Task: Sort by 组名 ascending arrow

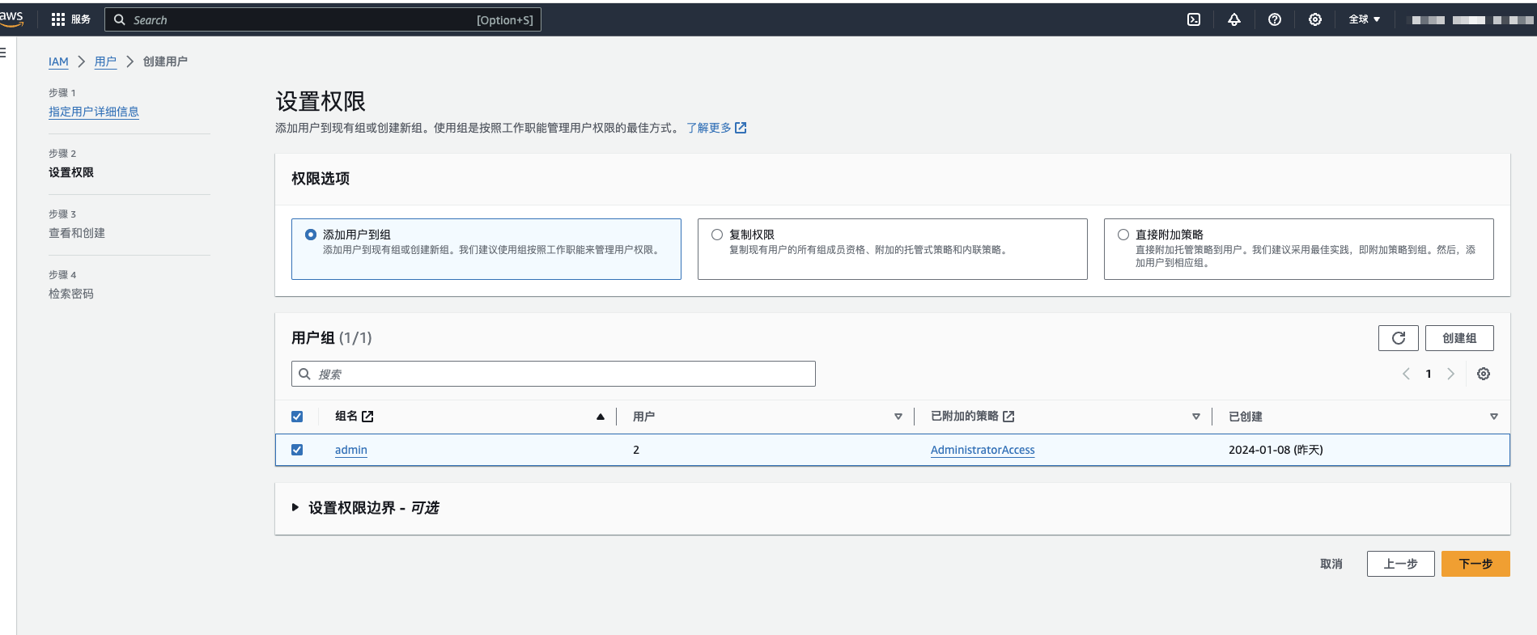Action: coord(601,417)
